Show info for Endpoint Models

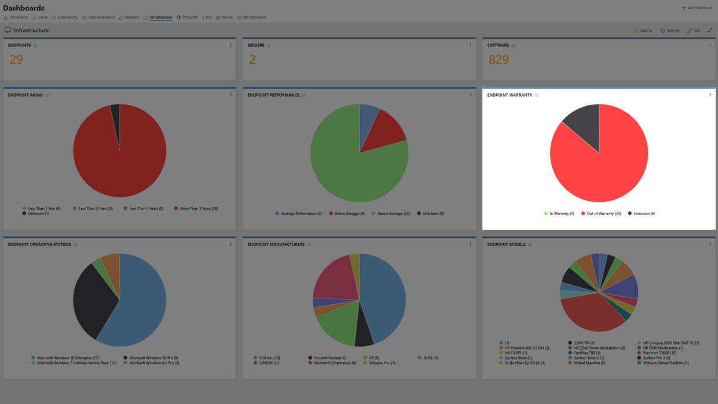pyautogui.click(x=530, y=244)
